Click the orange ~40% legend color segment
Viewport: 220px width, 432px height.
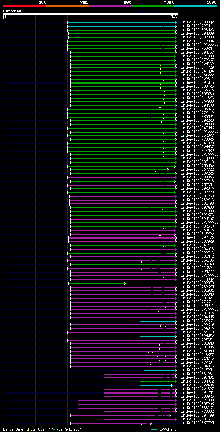point(67,6)
